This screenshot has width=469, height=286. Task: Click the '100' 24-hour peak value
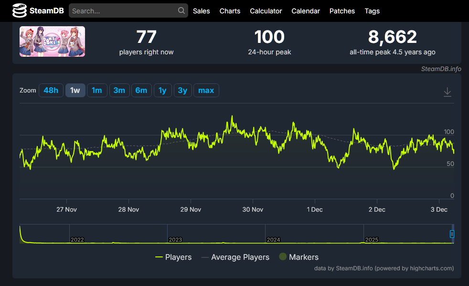269,37
